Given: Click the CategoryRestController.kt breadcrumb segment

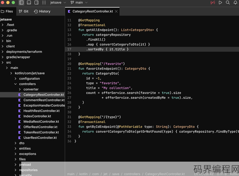Looking at the screenshot, I should [165, 174].
